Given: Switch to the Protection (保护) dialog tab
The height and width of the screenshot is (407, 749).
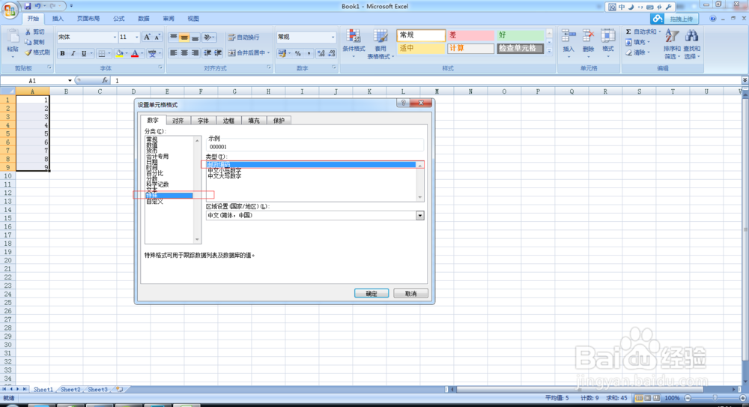Looking at the screenshot, I should (x=279, y=121).
